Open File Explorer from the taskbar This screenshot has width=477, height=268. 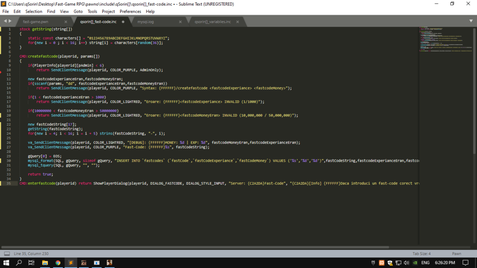(45, 263)
